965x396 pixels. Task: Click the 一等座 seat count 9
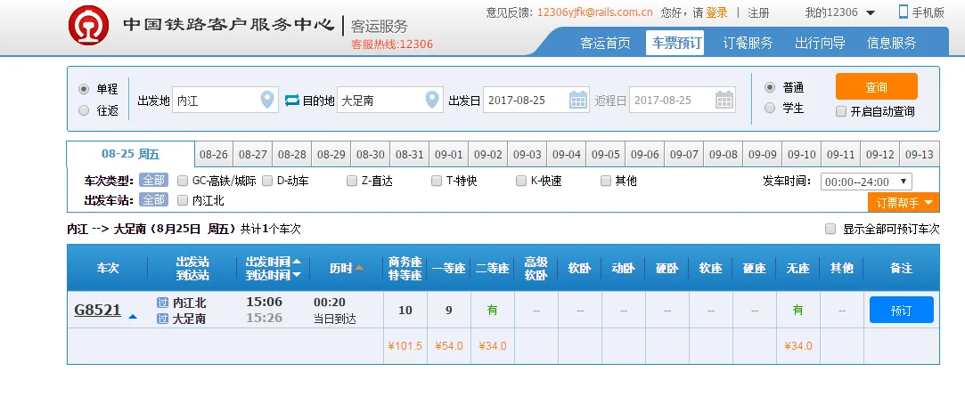(449, 310)
